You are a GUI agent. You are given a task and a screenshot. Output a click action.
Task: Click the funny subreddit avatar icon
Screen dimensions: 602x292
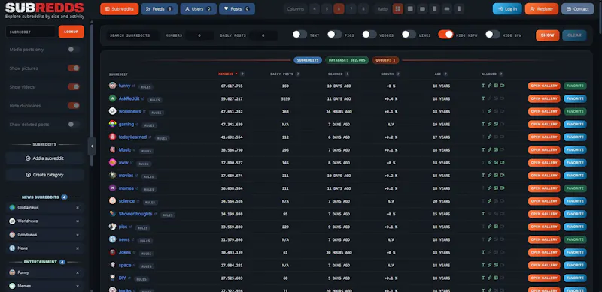coord(112,86)
